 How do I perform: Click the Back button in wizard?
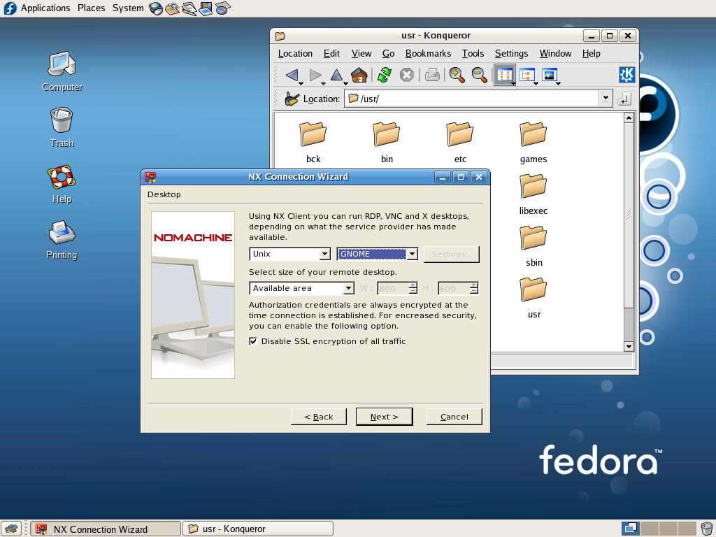click(318, 417)
